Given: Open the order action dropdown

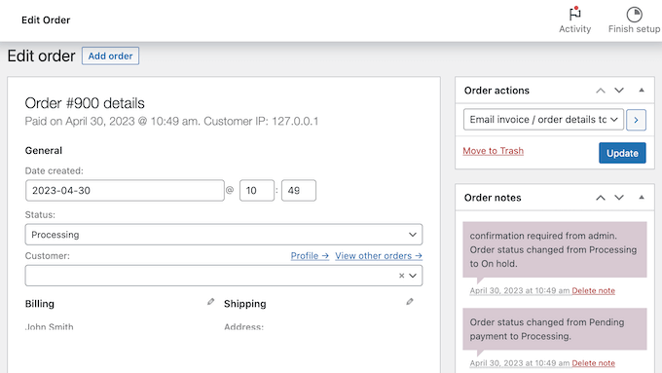Looking at the screenshot, I should click(543, 120).
